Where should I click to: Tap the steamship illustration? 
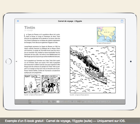point(93,69)
